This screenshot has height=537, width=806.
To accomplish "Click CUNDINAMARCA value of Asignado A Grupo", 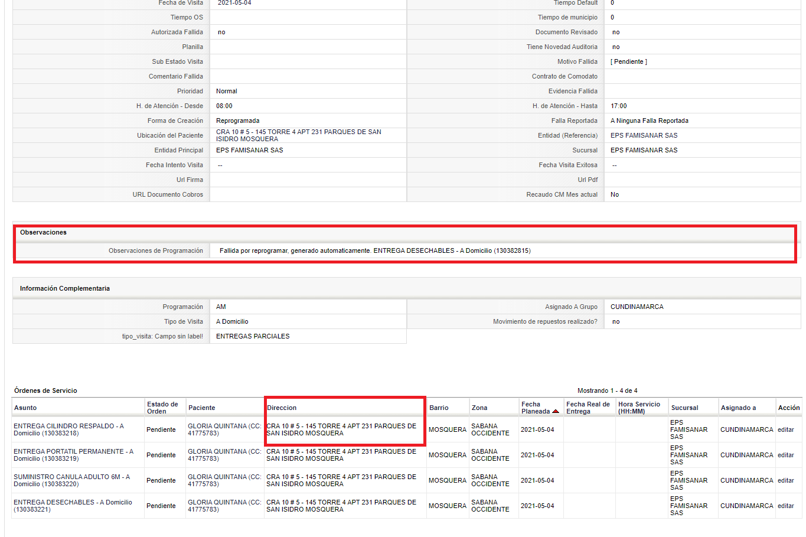I will tap(637, 307).
